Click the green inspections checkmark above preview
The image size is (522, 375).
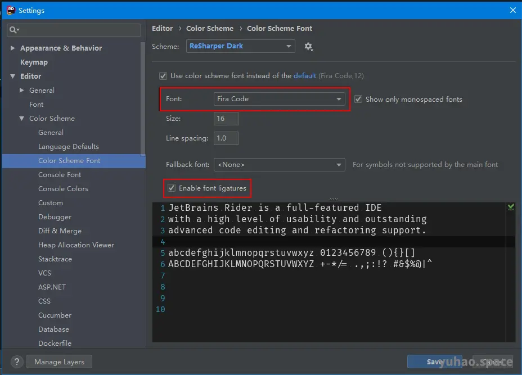[x=510, y=207]
